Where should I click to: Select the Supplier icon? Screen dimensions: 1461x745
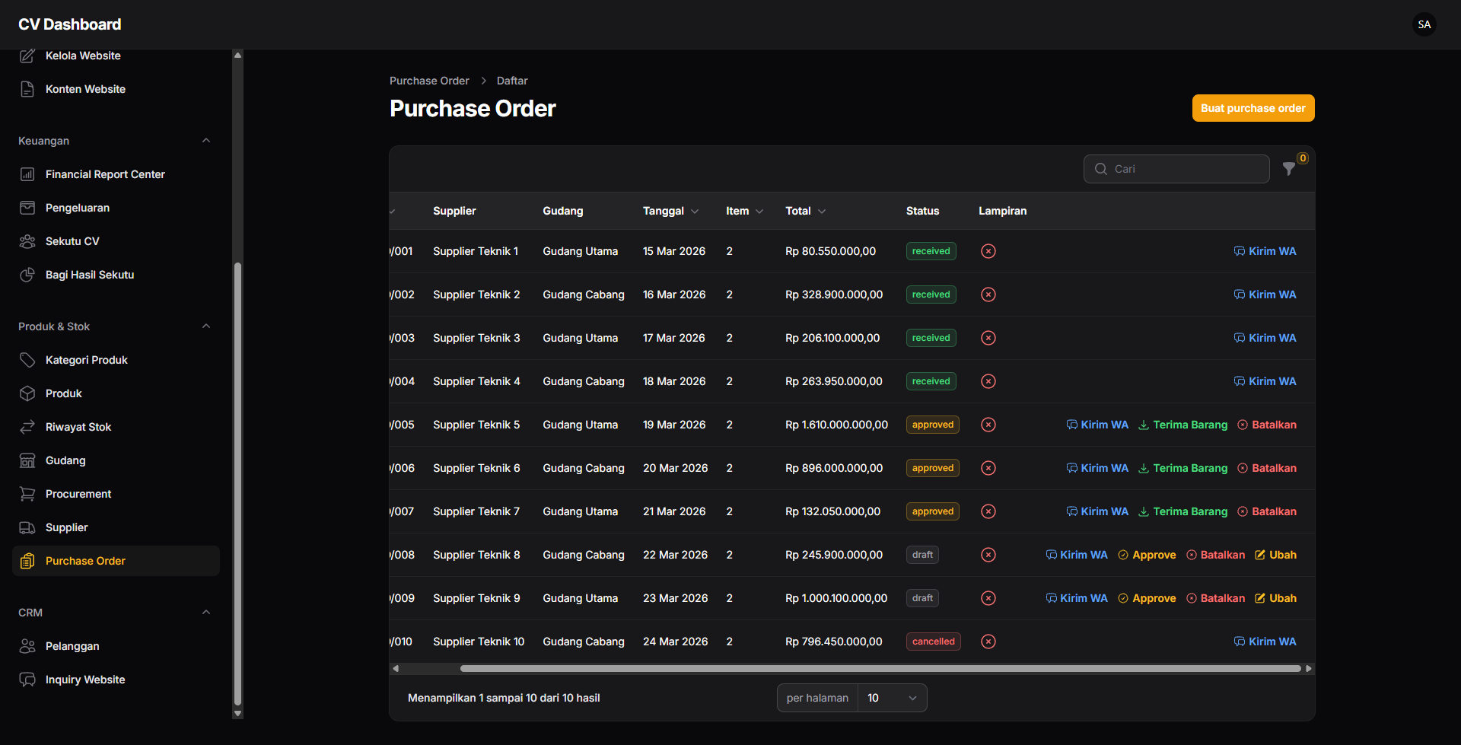click(27, 527)
